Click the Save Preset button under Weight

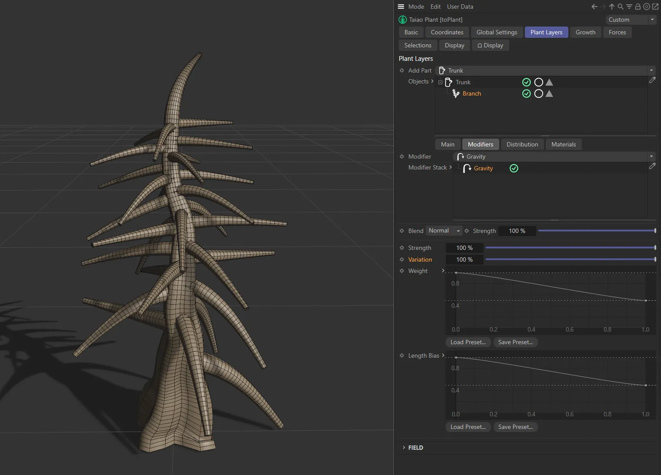click(x=515, y=342)
